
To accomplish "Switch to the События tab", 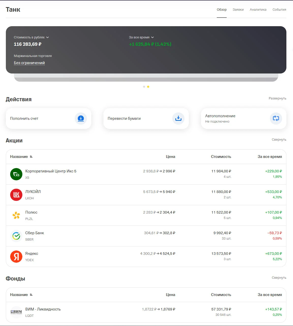I will click(x=279, y=10).
